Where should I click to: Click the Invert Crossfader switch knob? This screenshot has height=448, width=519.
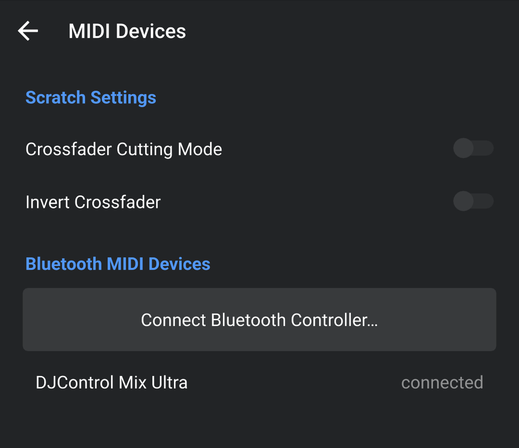point(463,201)
